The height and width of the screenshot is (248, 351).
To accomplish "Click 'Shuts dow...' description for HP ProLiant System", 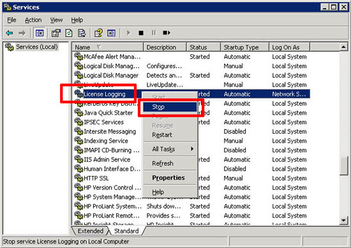I will coord(163,206).
